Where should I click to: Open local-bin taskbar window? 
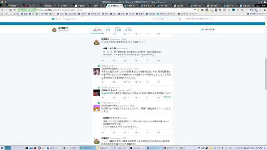click(x=137, y=148)
